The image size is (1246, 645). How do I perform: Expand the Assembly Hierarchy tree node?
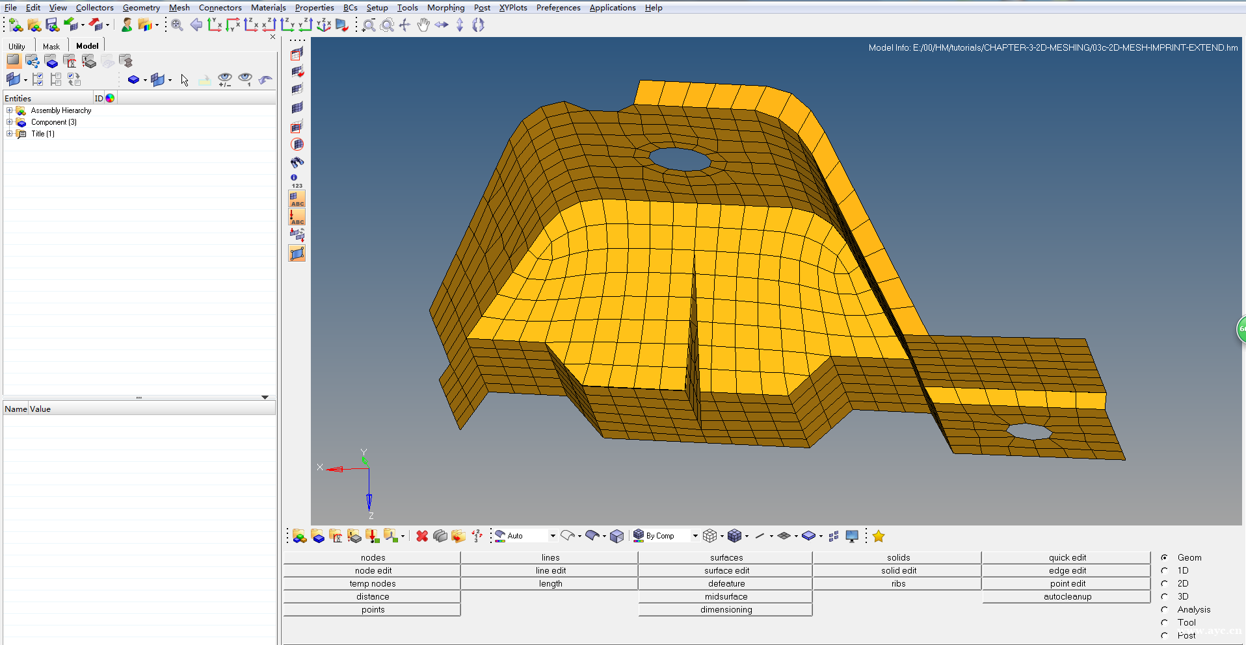click(10, 110)
